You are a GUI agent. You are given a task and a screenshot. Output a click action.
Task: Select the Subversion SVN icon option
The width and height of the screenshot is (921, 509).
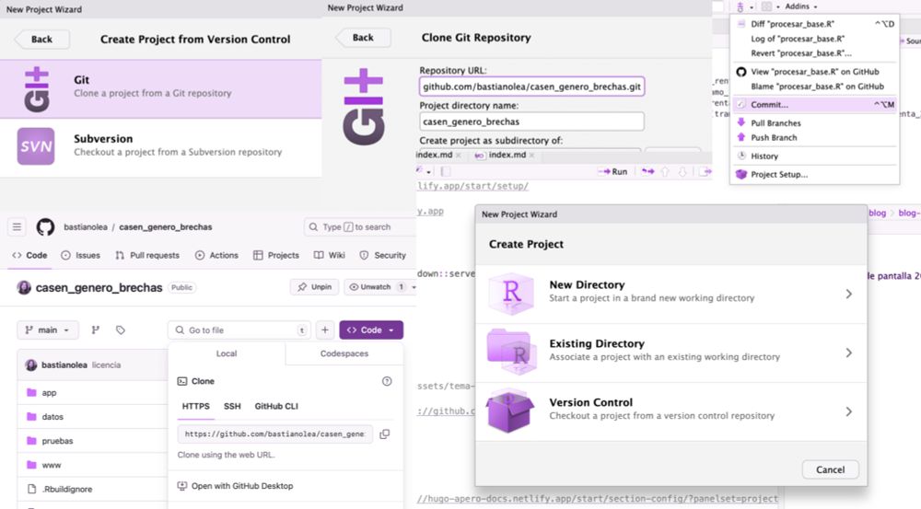tap(36, 146)
